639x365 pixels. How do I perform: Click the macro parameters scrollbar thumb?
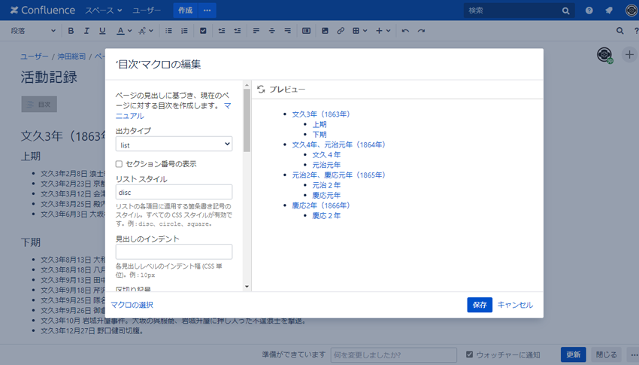247,120
